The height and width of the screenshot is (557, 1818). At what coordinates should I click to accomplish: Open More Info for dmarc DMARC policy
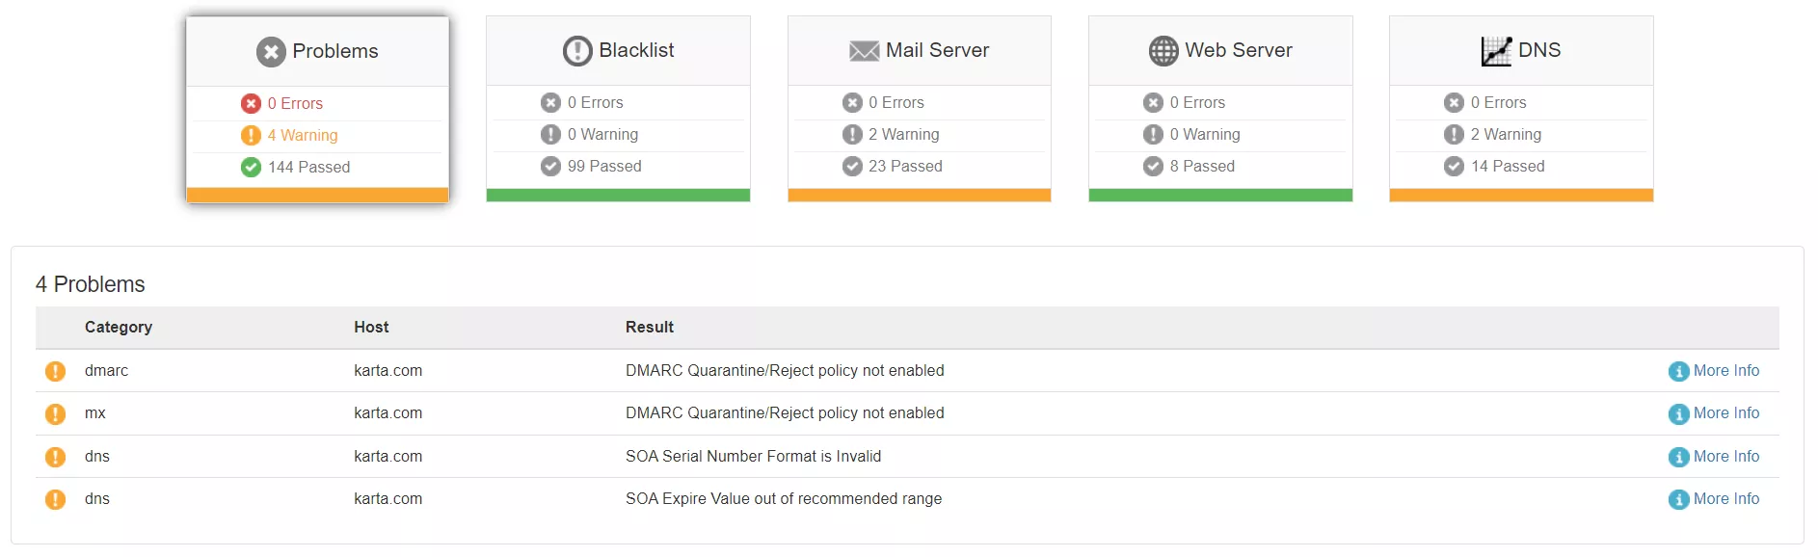coord(1714,371)
